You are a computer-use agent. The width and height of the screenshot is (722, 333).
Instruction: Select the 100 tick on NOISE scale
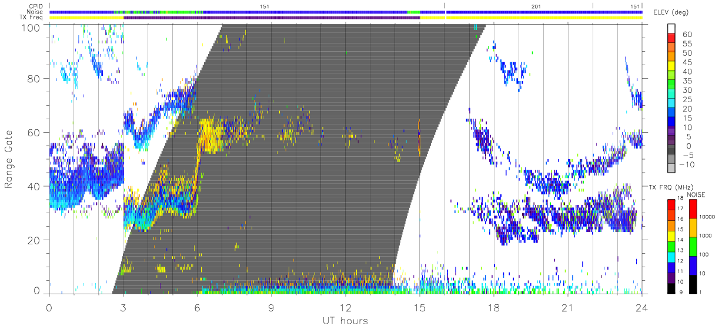[x=704, y=255]
